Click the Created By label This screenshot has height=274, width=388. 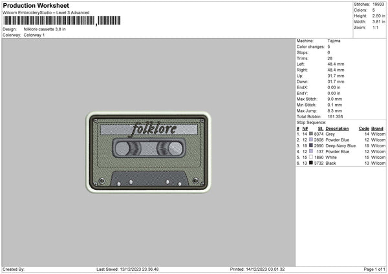click(14, 269)
